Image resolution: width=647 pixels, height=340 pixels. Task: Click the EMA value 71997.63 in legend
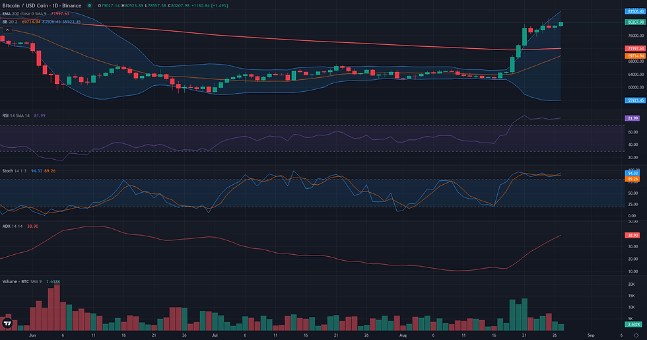click(x=60, y=14)
